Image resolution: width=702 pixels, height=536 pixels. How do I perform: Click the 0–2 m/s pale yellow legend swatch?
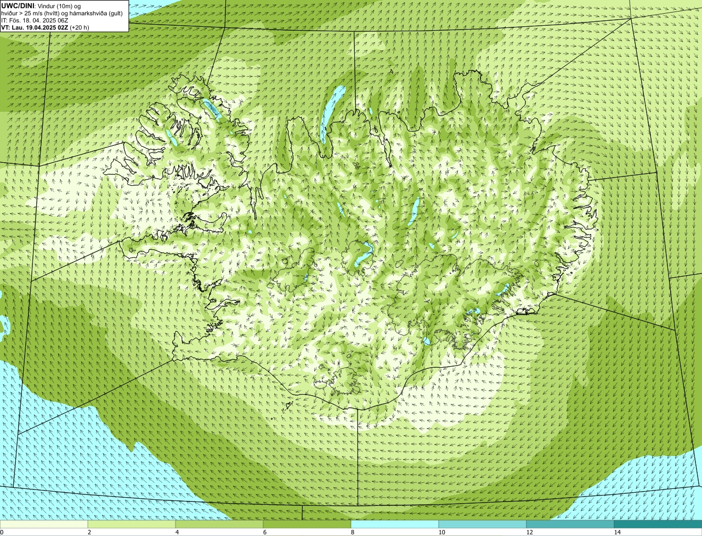pos(44,524)
